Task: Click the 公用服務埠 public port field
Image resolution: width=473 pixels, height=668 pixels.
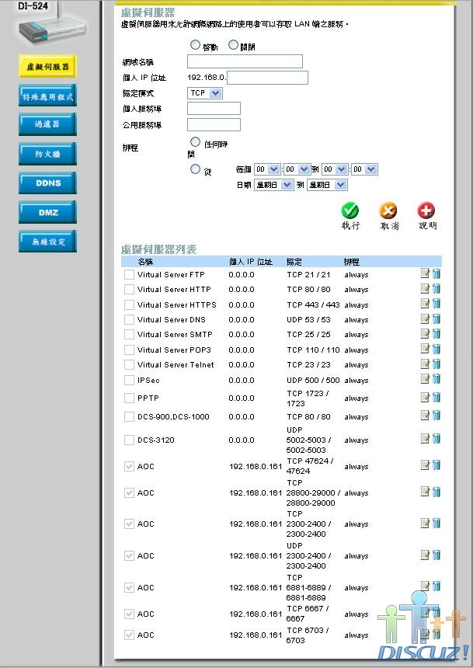Action: [x=214, y=125]
